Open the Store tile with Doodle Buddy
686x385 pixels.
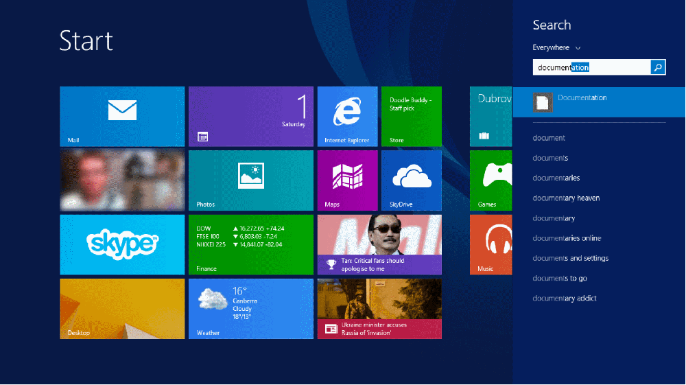[x=411, y=117]
